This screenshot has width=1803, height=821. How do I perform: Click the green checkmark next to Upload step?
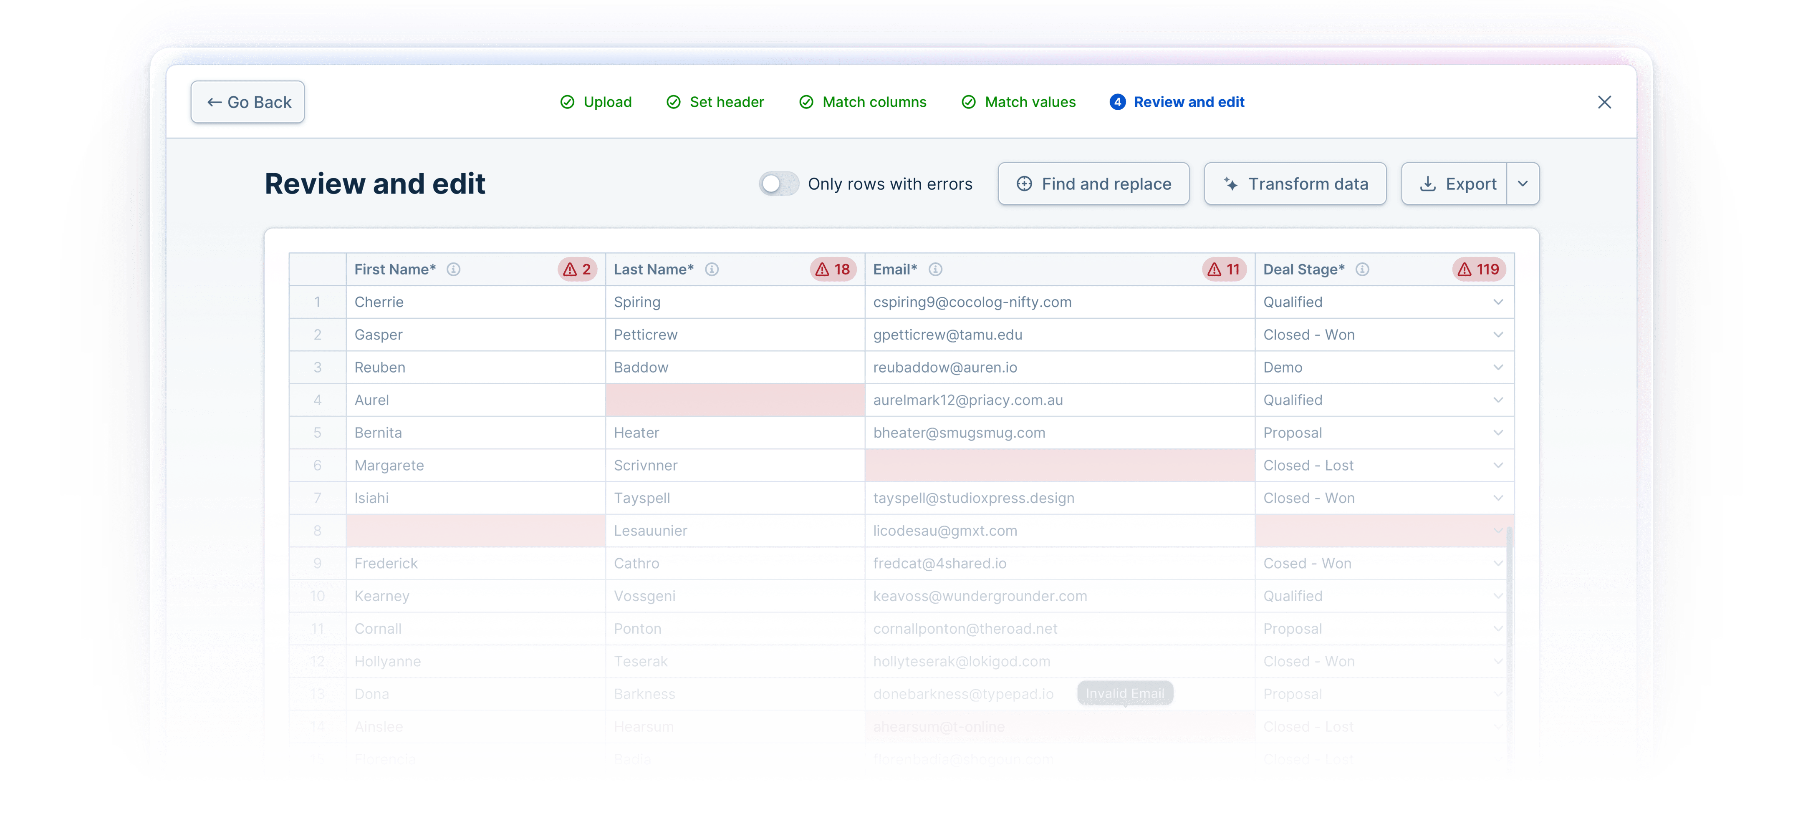click(x=567, y=102)
